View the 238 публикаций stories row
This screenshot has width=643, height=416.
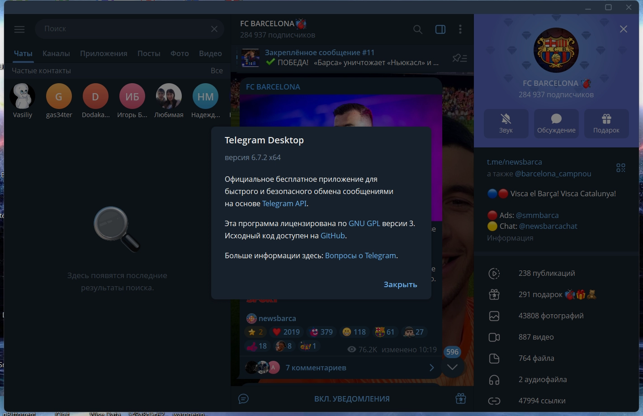coord(557,273)
